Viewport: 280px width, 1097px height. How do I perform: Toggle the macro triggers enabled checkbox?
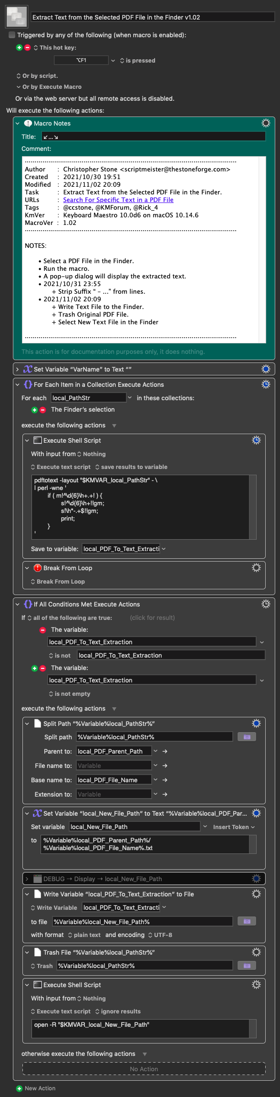coord(12,35)
